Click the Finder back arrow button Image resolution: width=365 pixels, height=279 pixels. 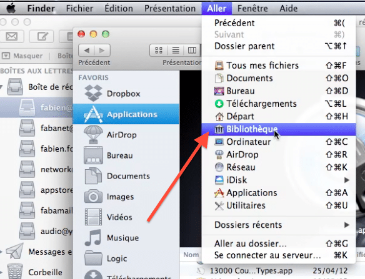tap(87, 50)
